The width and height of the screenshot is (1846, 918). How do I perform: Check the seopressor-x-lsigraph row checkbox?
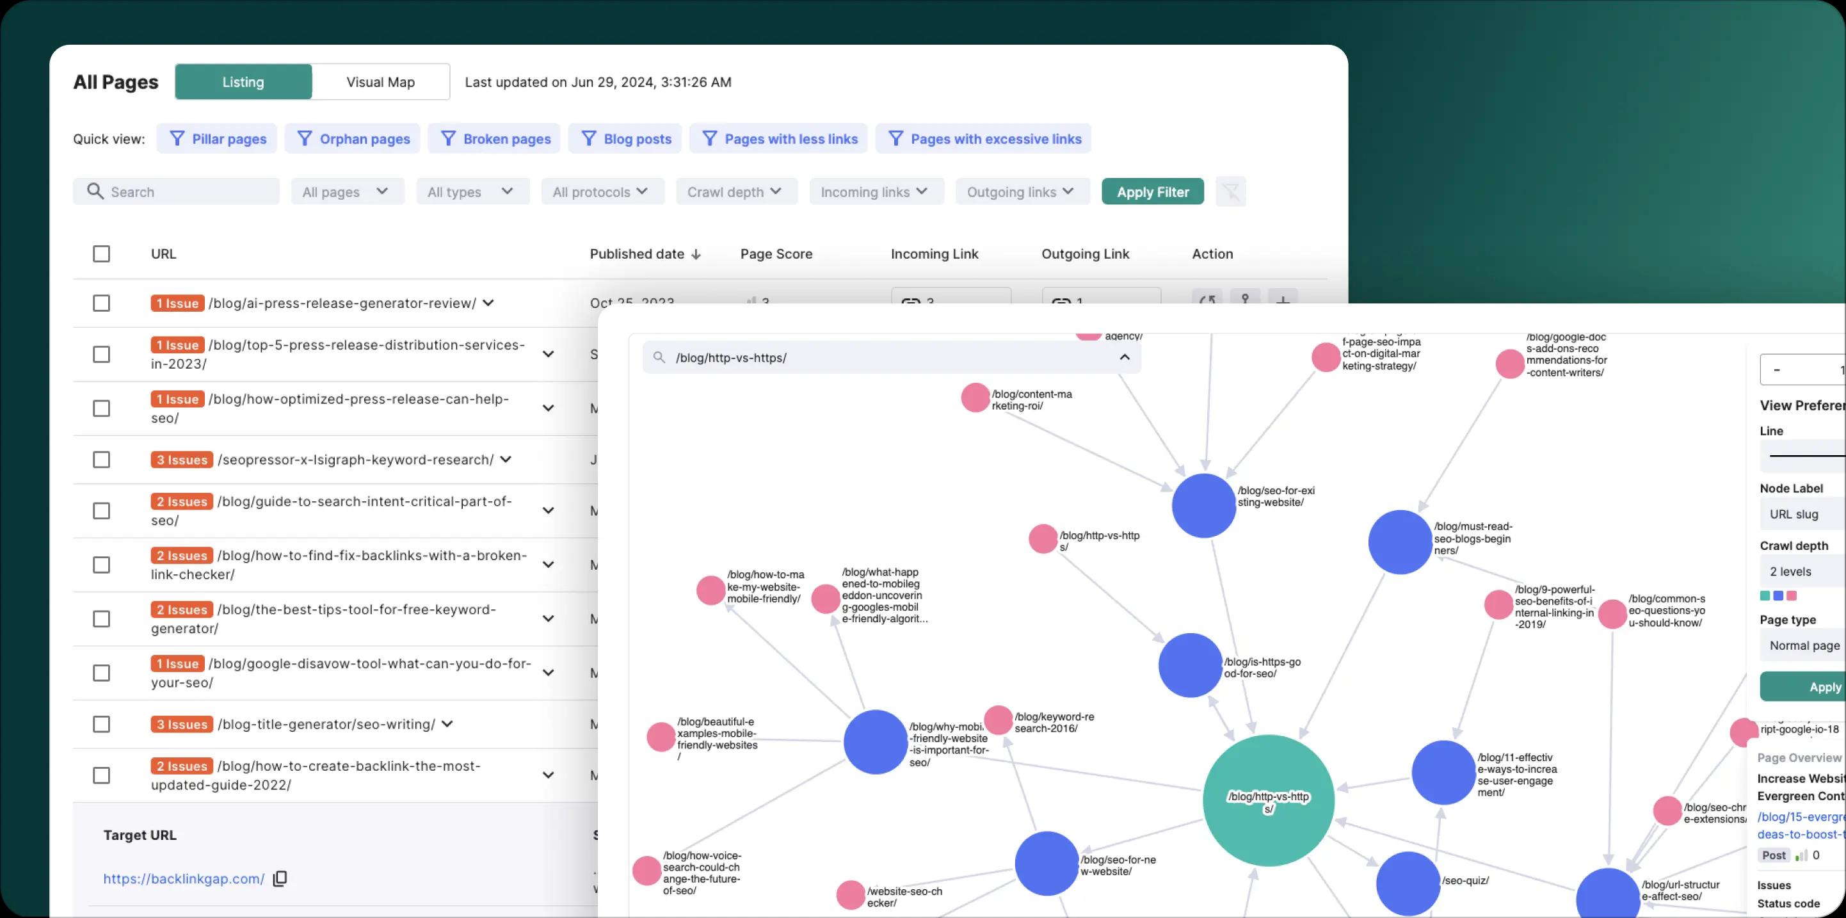click(101, 460)
